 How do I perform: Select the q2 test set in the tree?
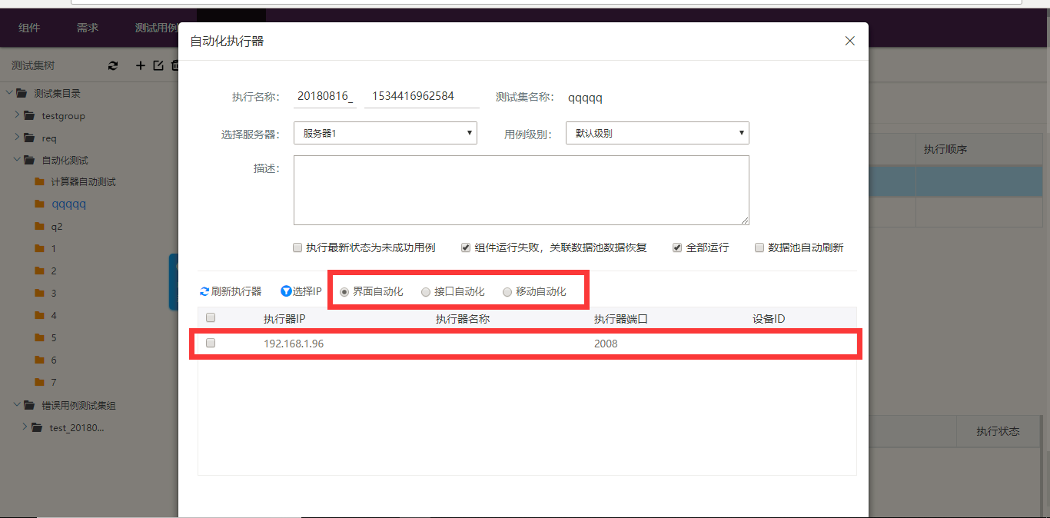pos(57,227)
